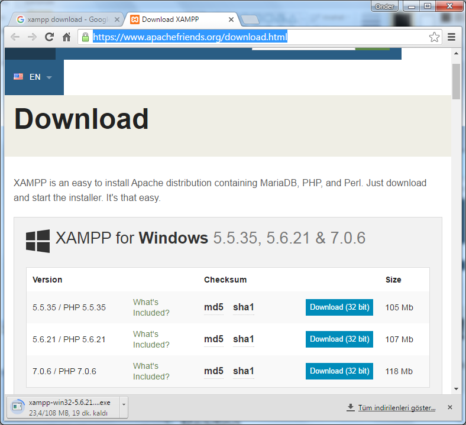
Task: Show sha1 checksum for 5.6.21
Action: coord(244,339)
